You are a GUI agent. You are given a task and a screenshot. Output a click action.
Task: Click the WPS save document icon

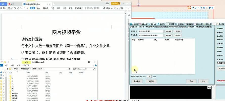tap(9, 8)
